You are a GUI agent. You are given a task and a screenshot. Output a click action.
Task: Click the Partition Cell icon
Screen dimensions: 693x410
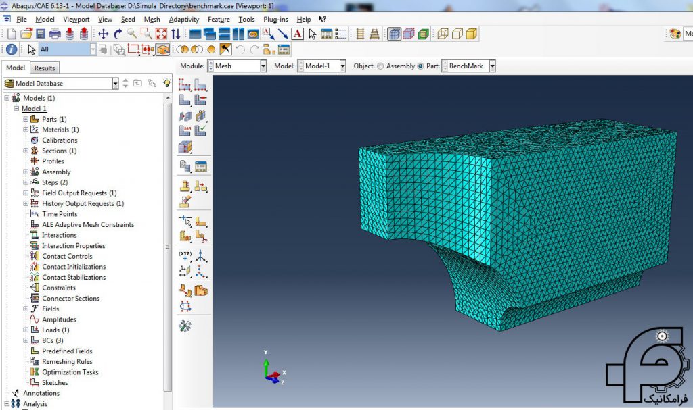(185, 236)
